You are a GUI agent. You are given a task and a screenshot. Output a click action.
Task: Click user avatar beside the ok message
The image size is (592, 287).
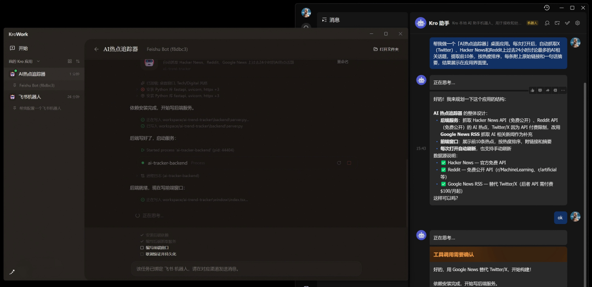pyautogui.click(x=576, y=216)
